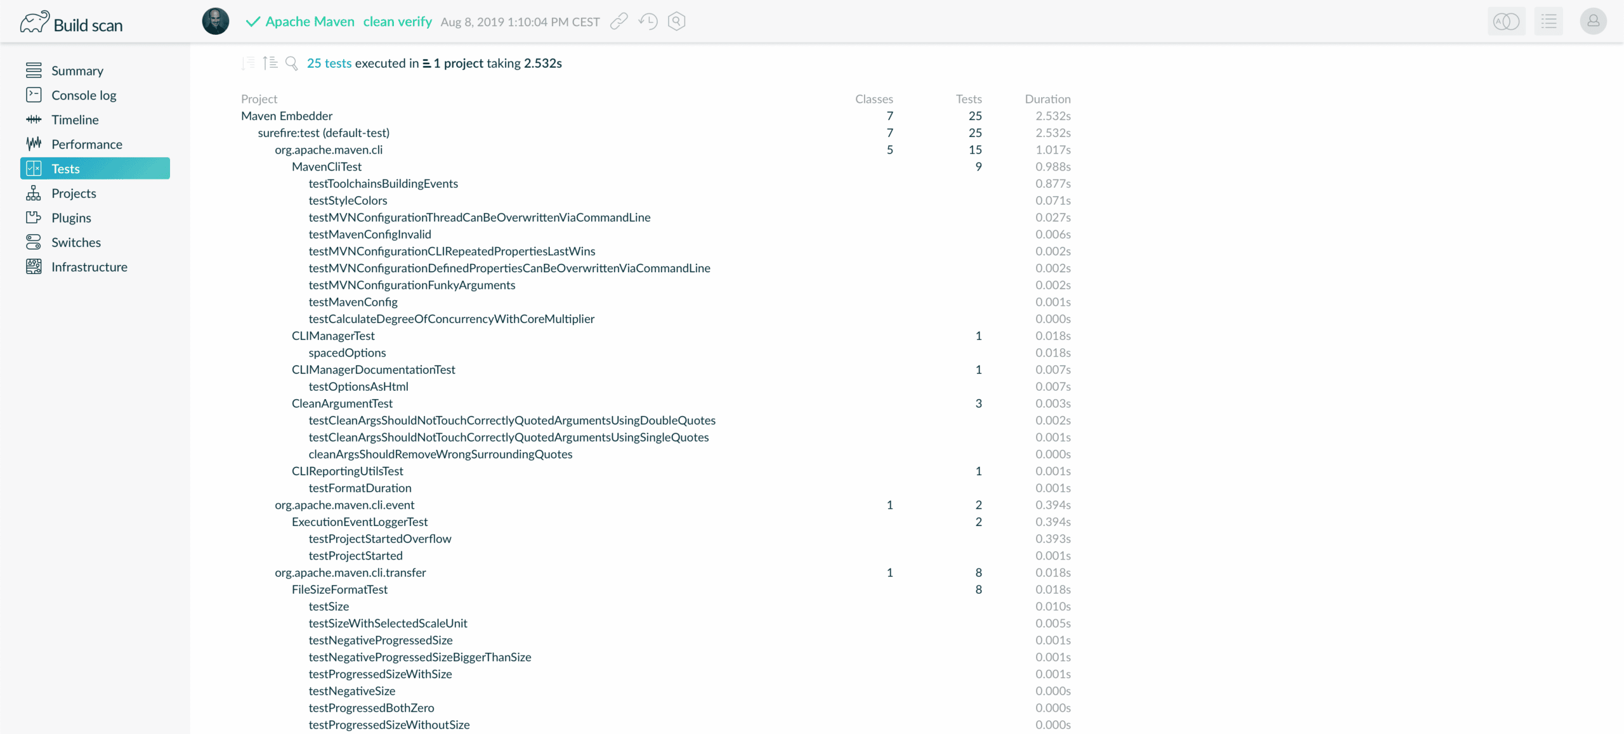Open the scan list icon in header
This screenshot has width=1624, height=734.
click(x=1549, y=22)
